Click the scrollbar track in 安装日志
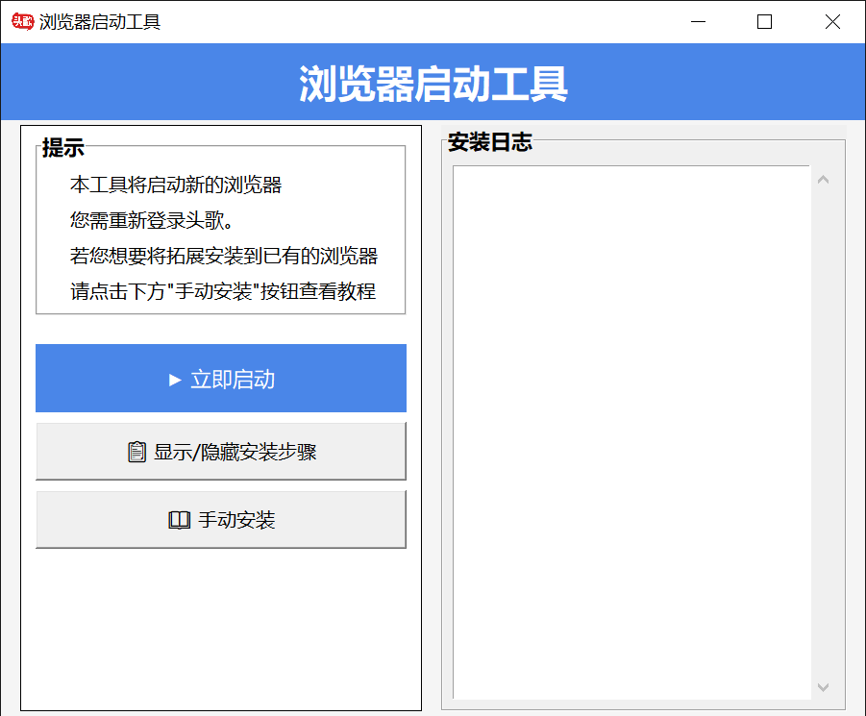 coord(823,432)
